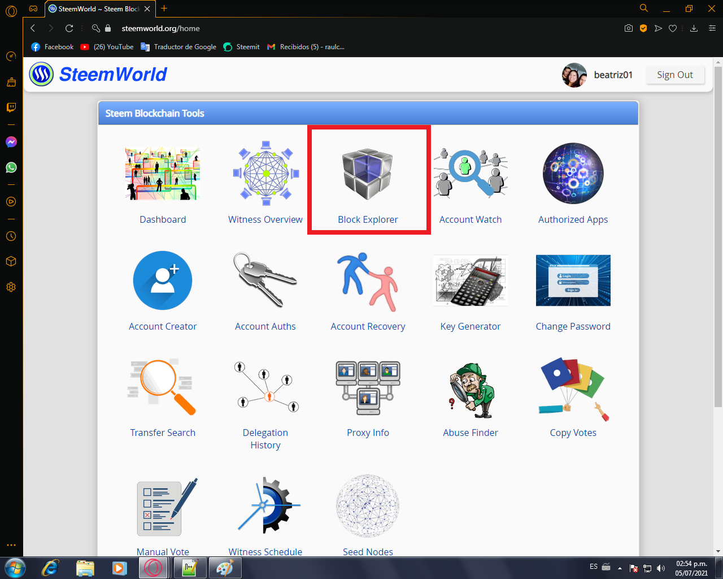The width and height of the screenshot is (723, 579).
Task: Click the SteemWorld logo
Action: point(98,74)
